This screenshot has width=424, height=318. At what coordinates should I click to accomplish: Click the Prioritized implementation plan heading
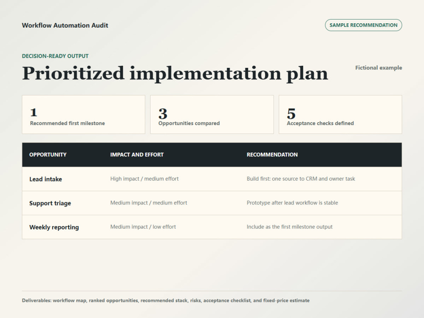click(175, 73)
